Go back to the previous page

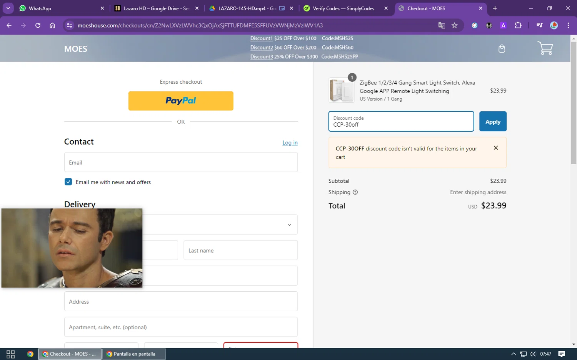click(9, 25)
